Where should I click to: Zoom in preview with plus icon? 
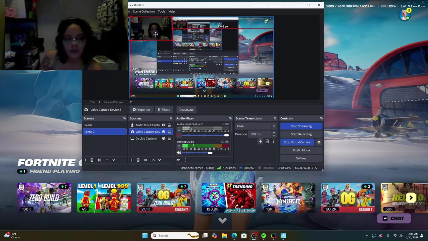click(99, 102)
